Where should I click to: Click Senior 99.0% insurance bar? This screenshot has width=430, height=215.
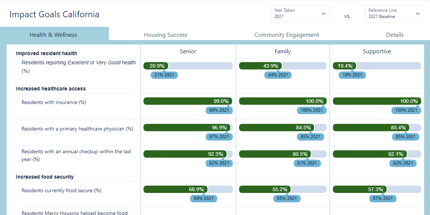[188, 101]
